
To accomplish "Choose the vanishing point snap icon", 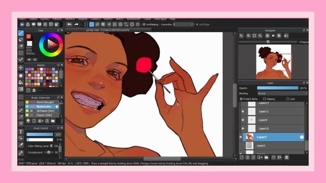I will 109,24.
